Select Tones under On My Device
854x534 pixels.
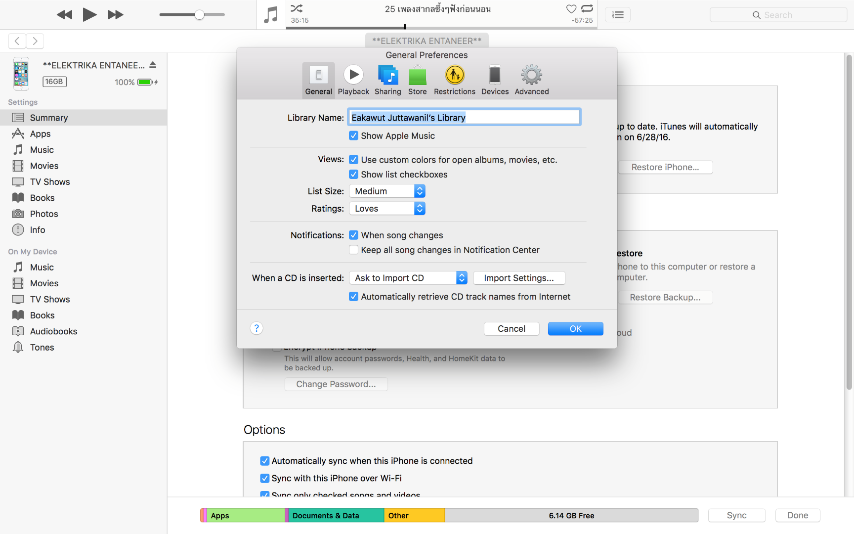tap(84, 348)
